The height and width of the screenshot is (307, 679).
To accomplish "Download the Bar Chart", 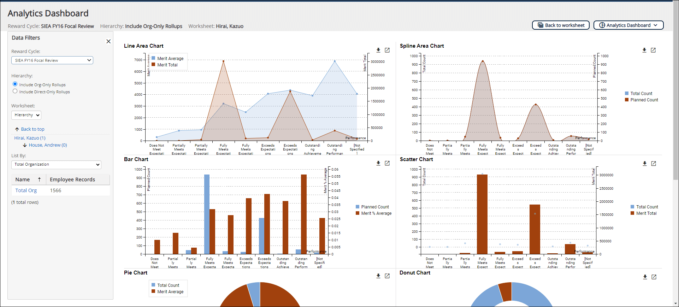I will (378, 163).
